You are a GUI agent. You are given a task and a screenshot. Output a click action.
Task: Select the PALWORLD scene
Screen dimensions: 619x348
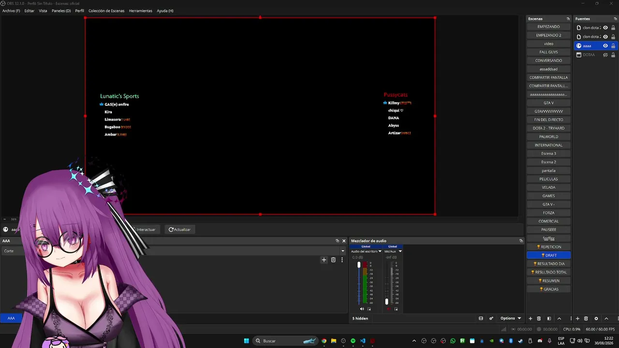click(x=548, y=137)
